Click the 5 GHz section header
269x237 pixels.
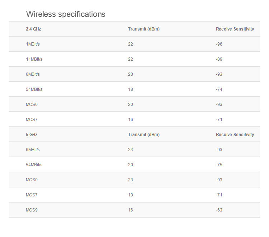coord(32,134)
